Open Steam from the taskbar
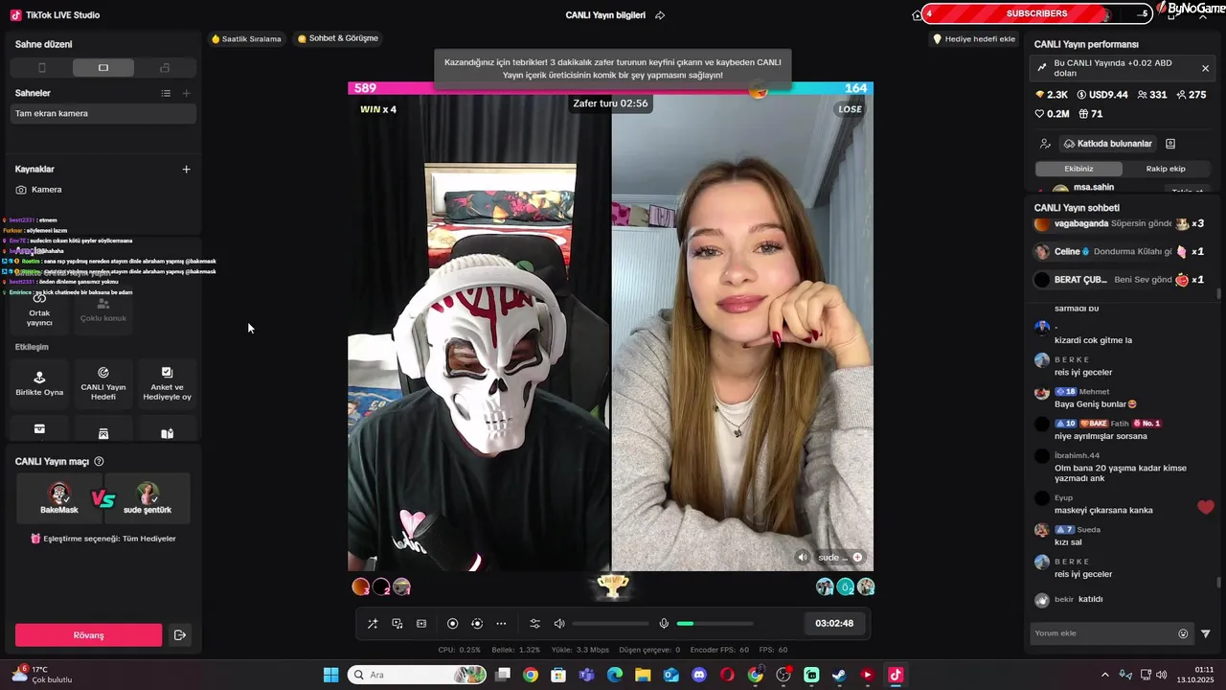Image resolution: width=1226 pixels, height=690 pixels. click(x=839, y=675)
